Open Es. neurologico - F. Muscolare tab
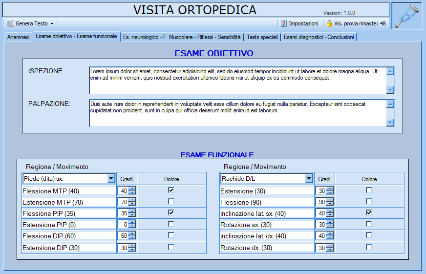 (x=182, y=37)
